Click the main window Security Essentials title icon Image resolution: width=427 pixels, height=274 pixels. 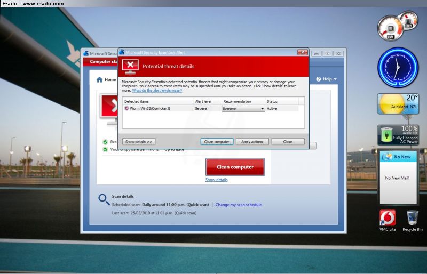click(86, 53)
